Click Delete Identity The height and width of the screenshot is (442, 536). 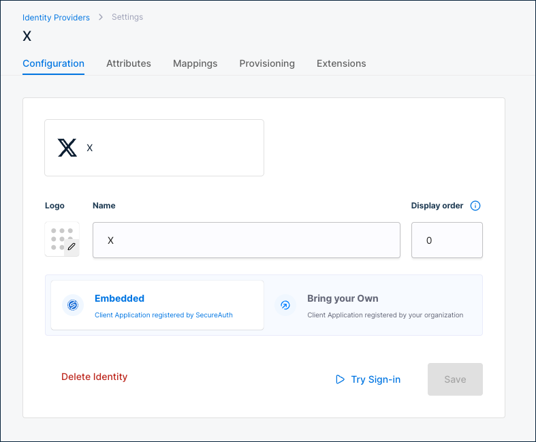95,377
